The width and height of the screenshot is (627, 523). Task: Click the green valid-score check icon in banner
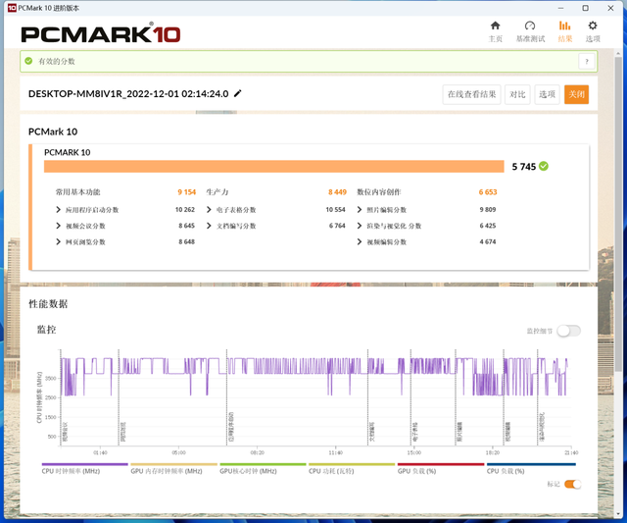[x=28, y=61]
